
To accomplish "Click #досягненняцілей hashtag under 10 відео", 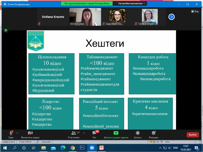I will (48, 69).
